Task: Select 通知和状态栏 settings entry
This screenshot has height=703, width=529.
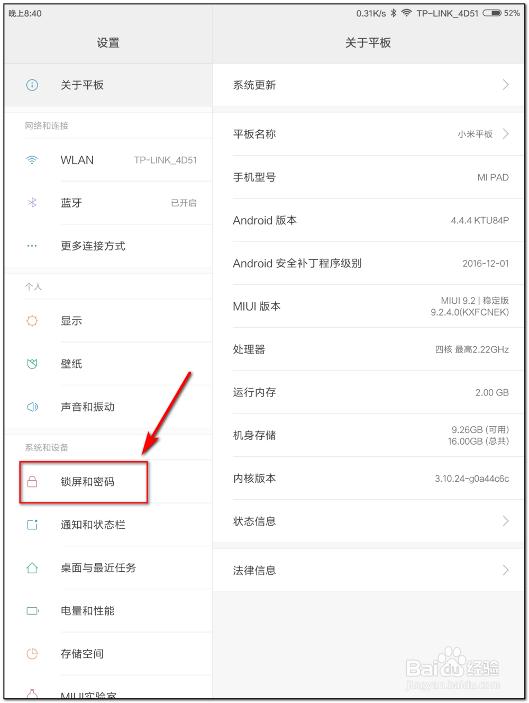Action: pos(93,525)
